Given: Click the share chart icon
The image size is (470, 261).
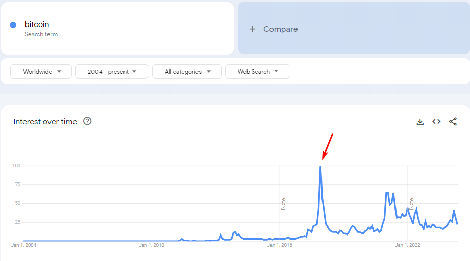Looking at the screenshot, I should [x=453, y=121].
